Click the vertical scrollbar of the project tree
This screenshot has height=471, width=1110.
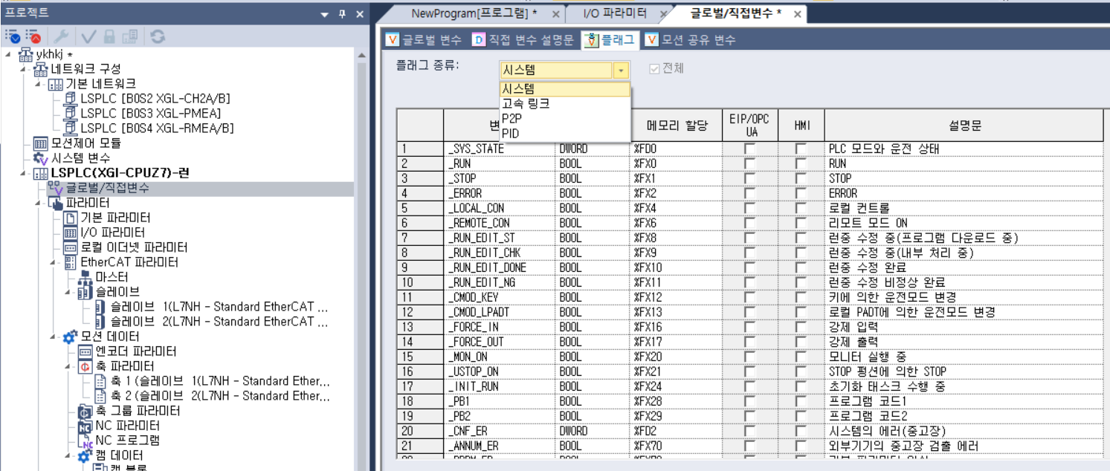pyautogui.click(x=362, y=223)
